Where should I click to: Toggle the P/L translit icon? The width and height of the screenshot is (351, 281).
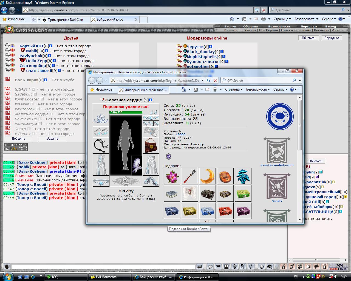(243, 266)
